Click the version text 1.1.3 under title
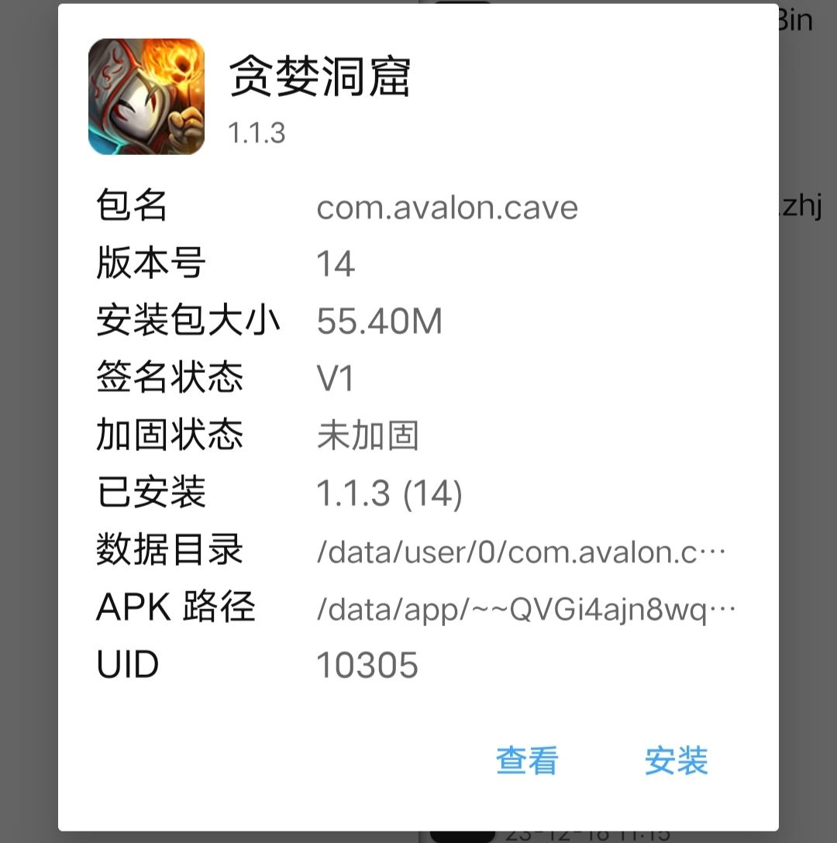This screenshot has height=843, width=837. coord(257,132)
